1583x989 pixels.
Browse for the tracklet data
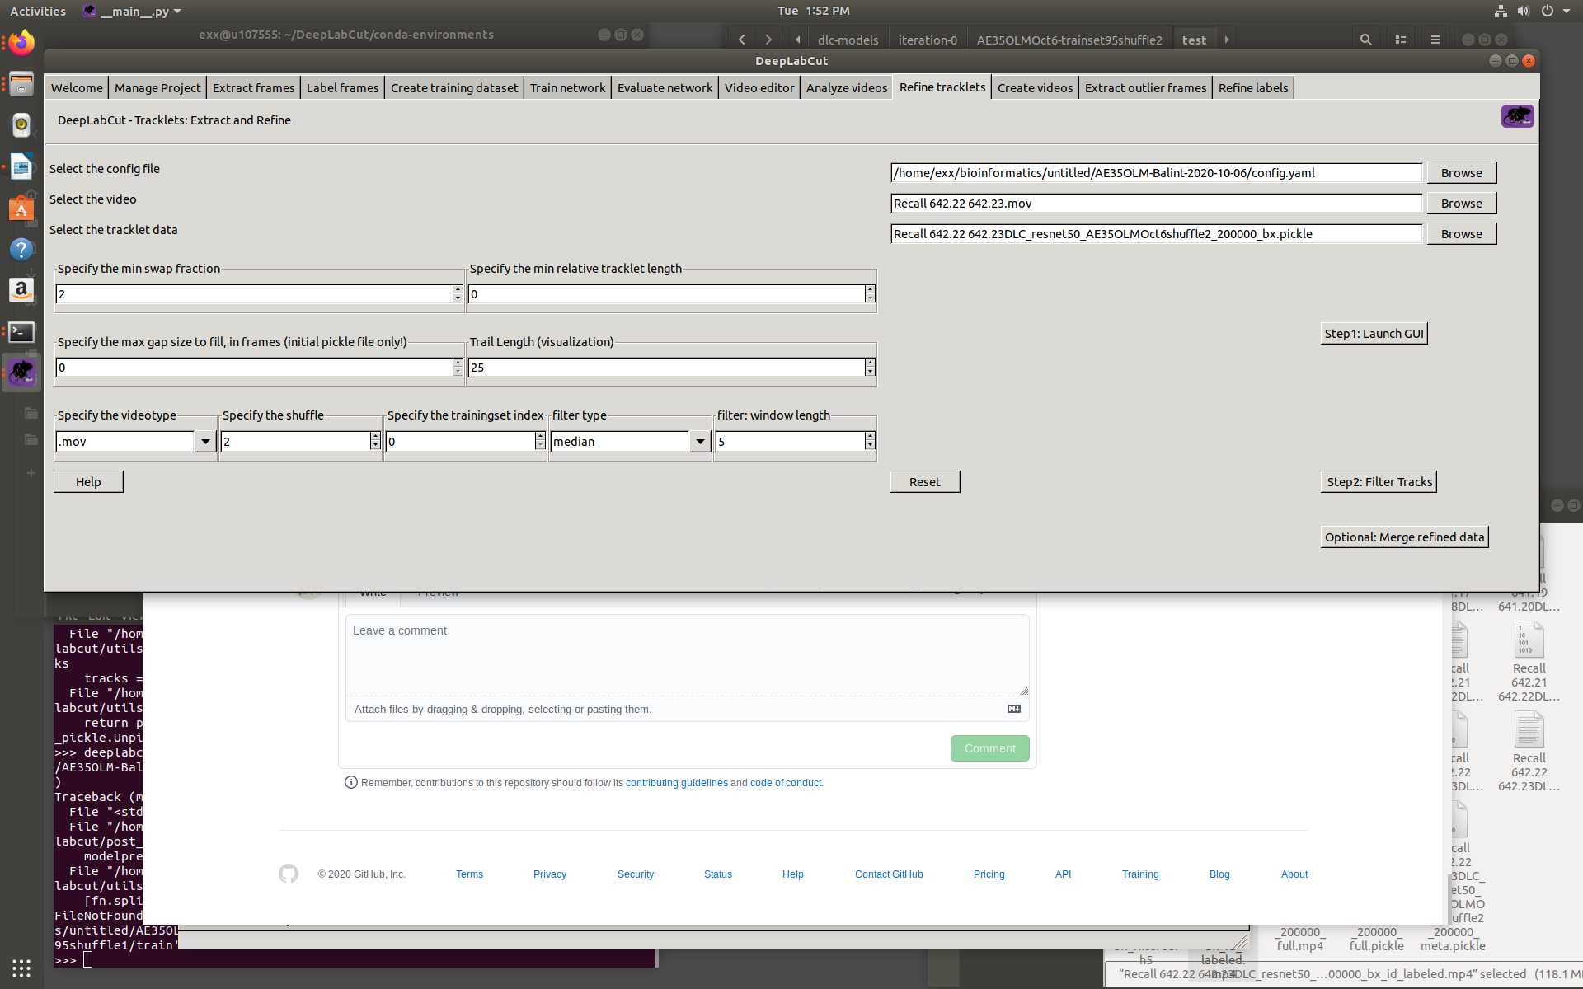1461,234
